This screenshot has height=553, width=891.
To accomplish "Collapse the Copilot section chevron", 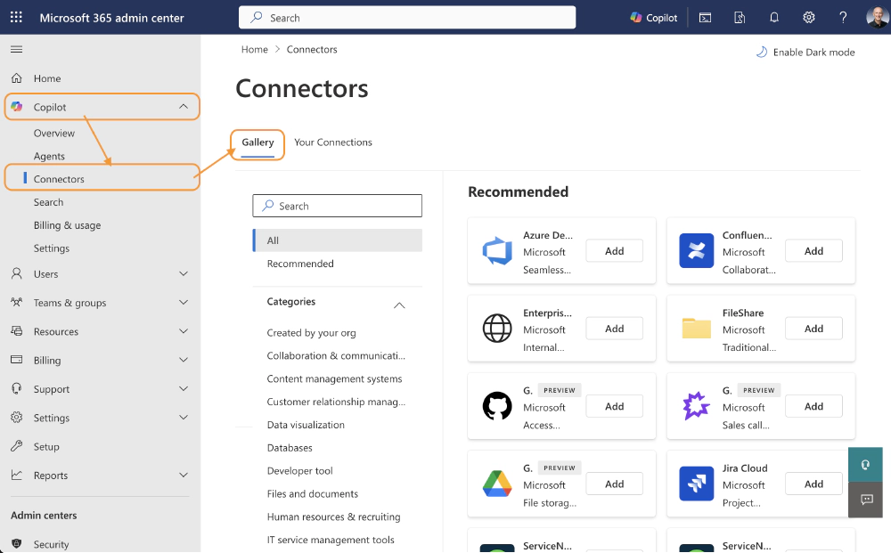I will coord(184,107).
